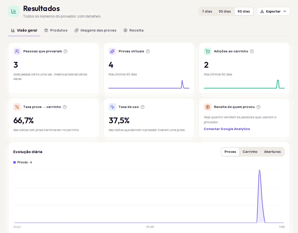Screen dimensions: 298x233
Task: Click the 24 jul axis label
Action: (17, 227)
